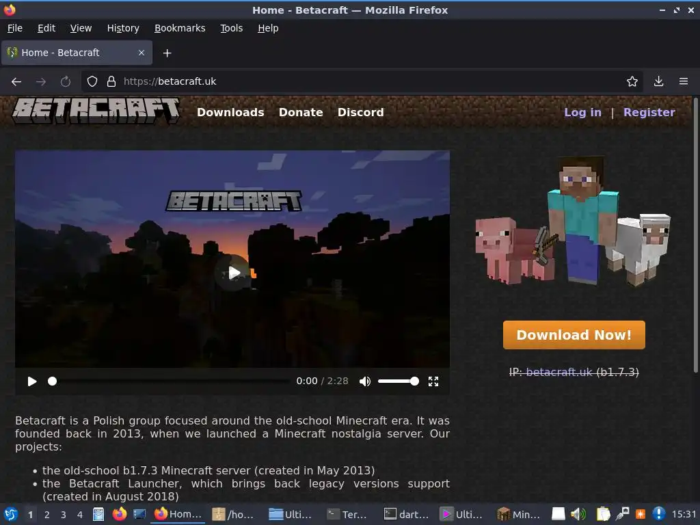This screenshot has width=700, height=525.
Task: Click the 15:31 taskbar clock
Action: tap(684, 514)
